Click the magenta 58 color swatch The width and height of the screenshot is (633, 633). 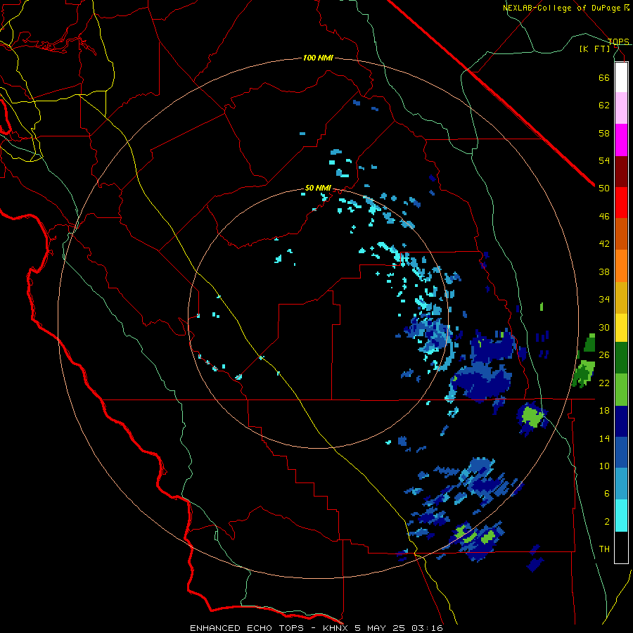(x=621, y=140)
